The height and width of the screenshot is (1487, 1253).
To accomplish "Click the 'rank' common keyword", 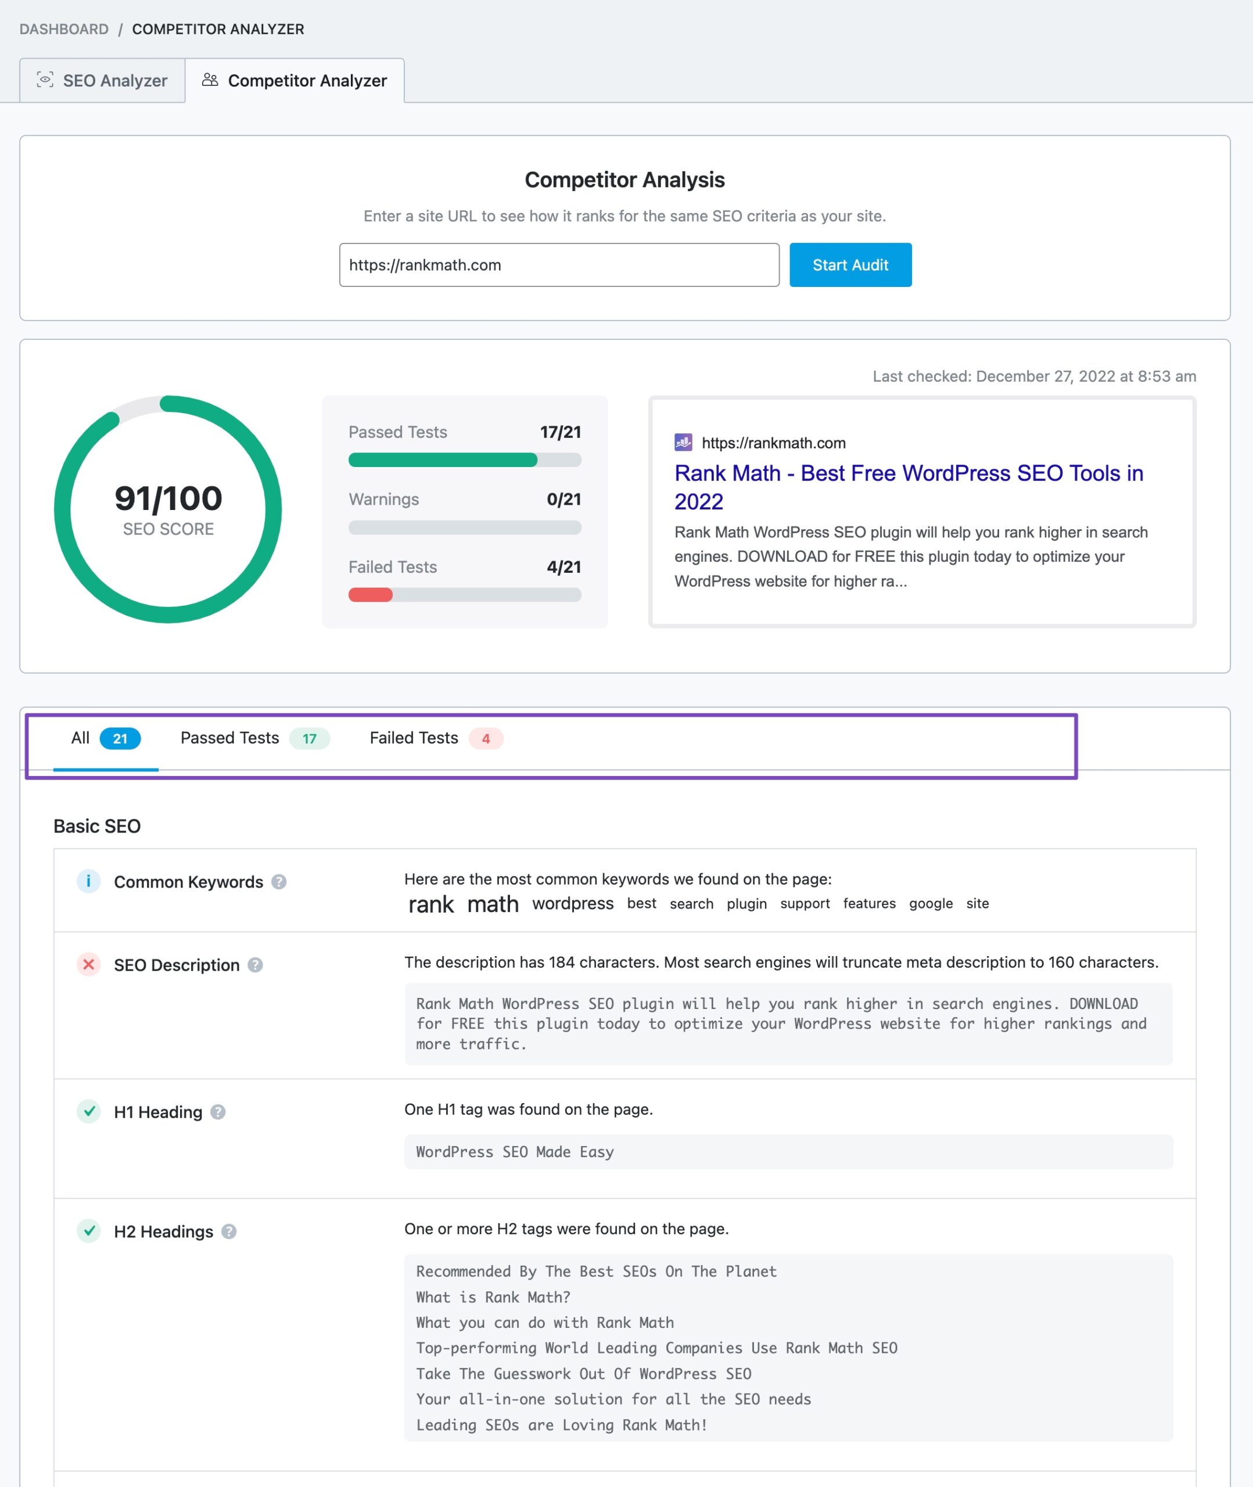I will pyautogui.click(x=431, y=904).
